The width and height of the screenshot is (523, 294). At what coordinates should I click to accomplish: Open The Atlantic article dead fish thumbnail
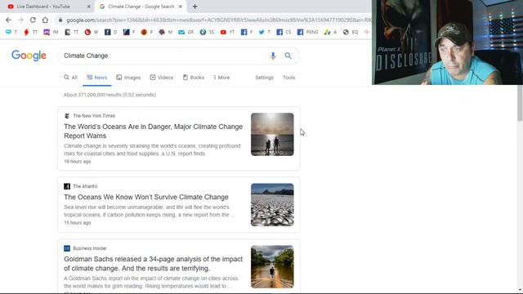point(272,205)
